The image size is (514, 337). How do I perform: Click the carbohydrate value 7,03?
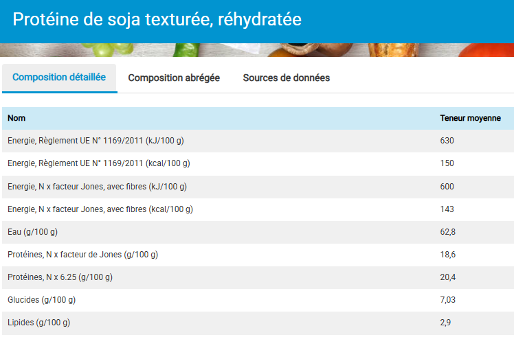447,300
